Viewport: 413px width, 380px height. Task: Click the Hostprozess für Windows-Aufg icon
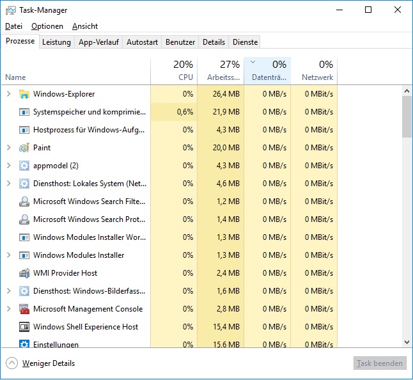24,130
